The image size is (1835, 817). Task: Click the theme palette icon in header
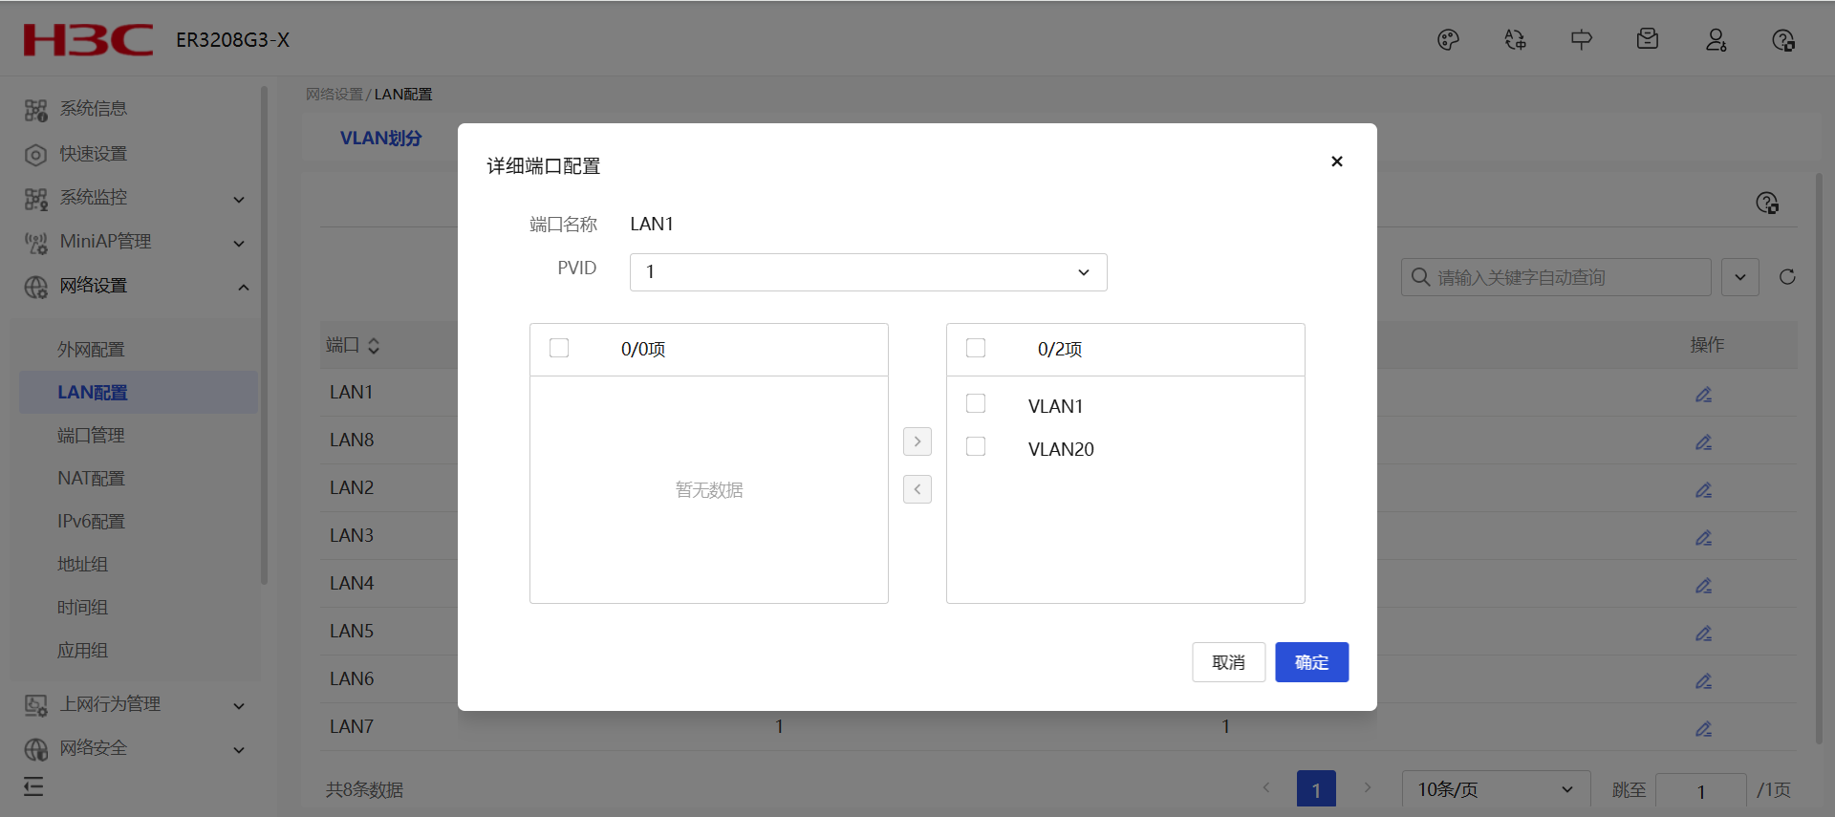(x=1448, y=40)
